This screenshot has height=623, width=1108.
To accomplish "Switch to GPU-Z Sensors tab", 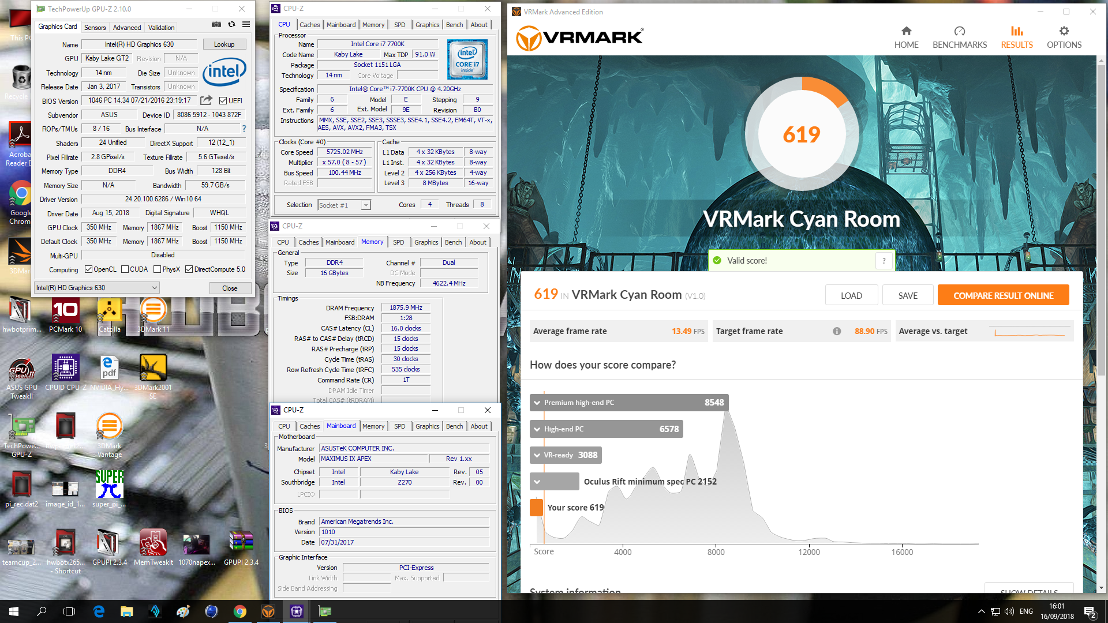I will tap(95, 28).
